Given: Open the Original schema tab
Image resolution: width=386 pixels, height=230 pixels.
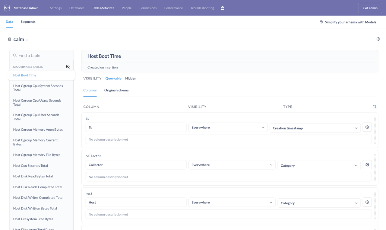Looking at the screenshot, I should tap(116, 90).
